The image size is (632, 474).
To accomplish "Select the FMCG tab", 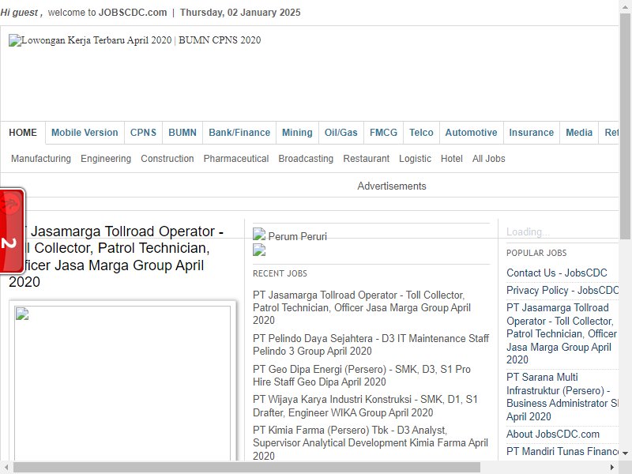I will (383, 133).
